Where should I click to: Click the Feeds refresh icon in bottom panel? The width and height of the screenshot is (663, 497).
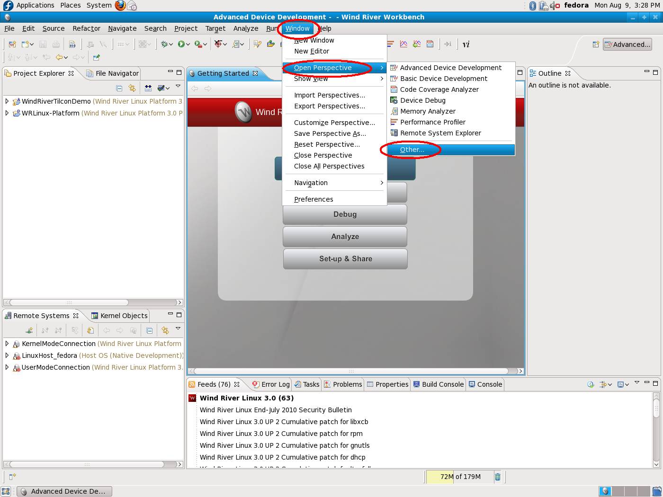pyautogui.click(x=591, y=384)
